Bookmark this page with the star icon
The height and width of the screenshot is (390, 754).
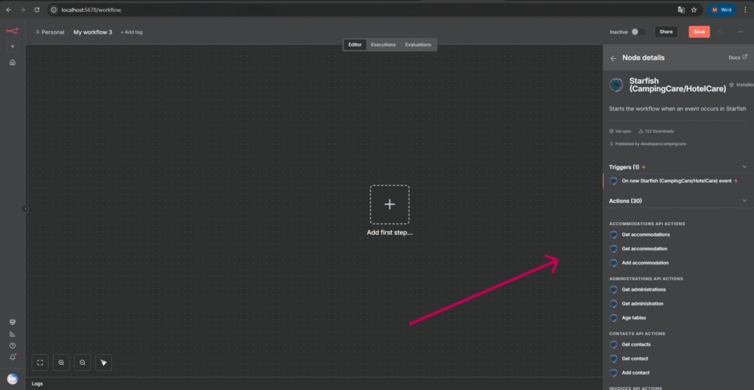tap(694, 10)
